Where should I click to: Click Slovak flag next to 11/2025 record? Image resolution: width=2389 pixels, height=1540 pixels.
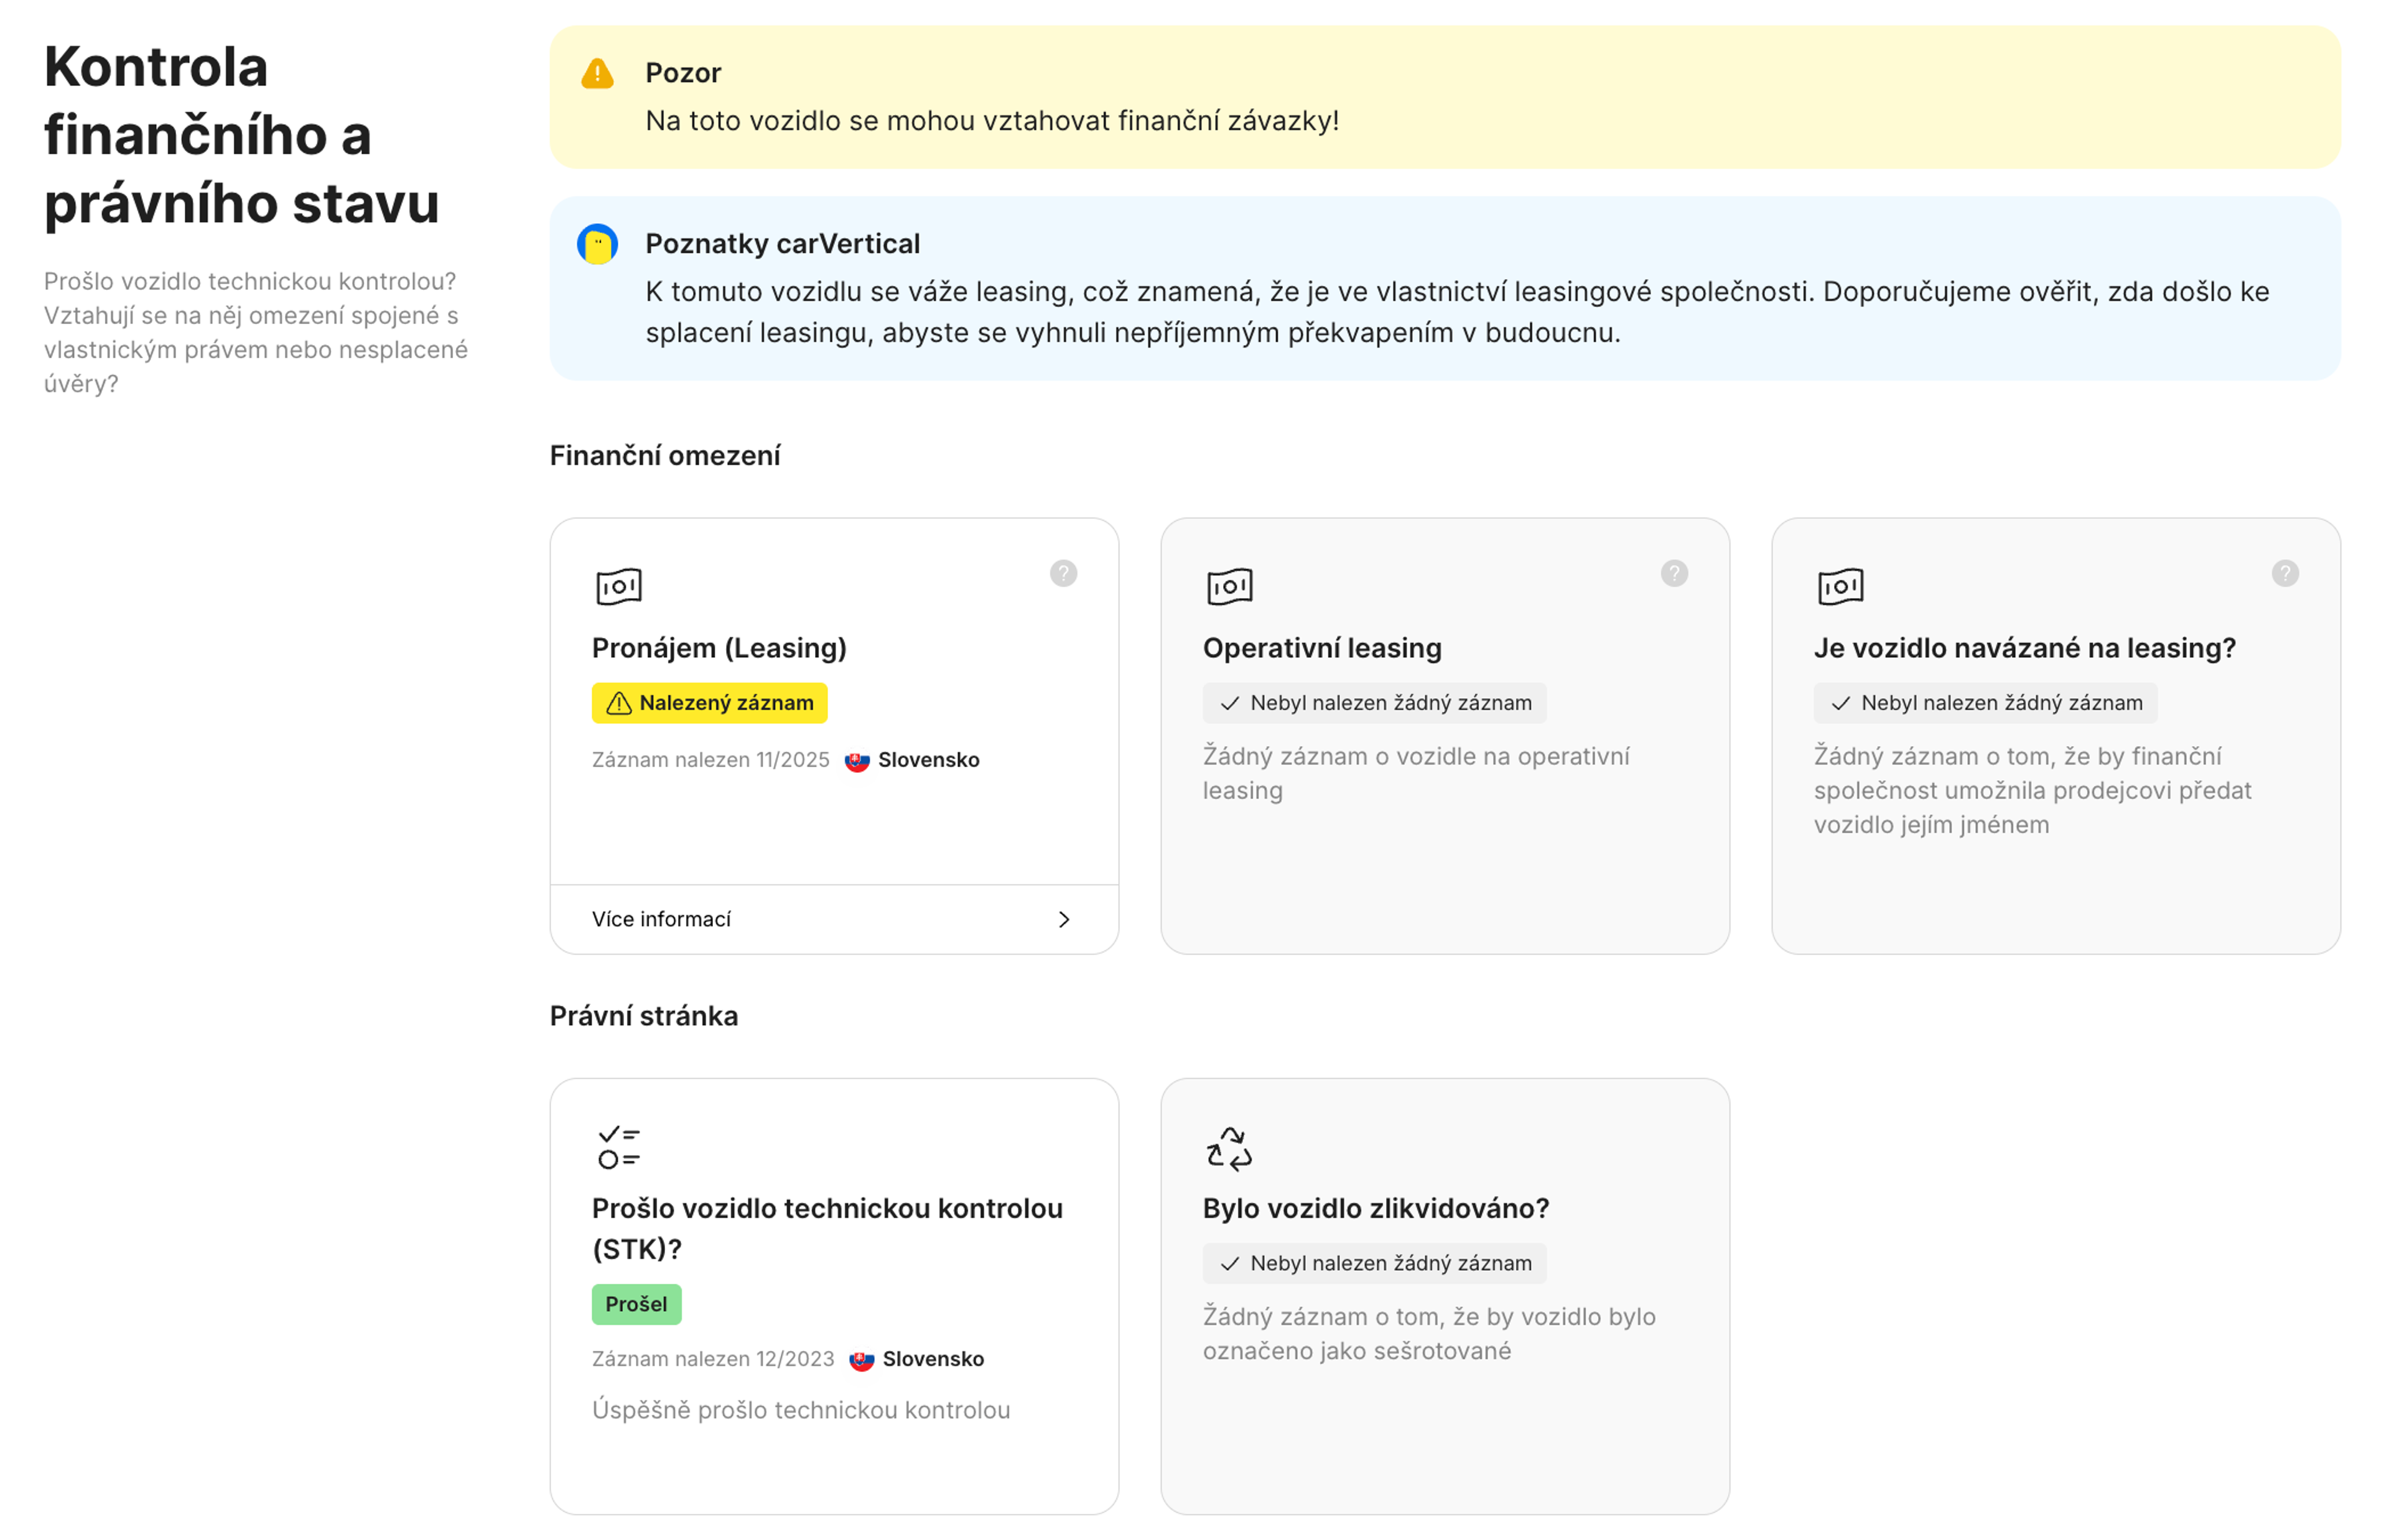click(x=856, y=761)
